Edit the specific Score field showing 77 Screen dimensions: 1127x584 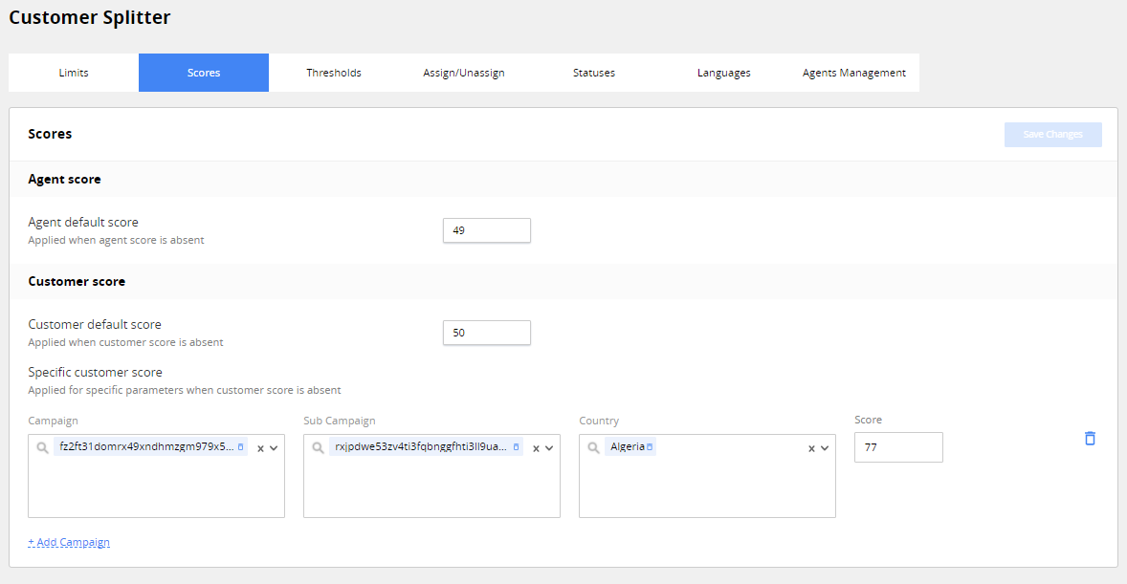898,447
